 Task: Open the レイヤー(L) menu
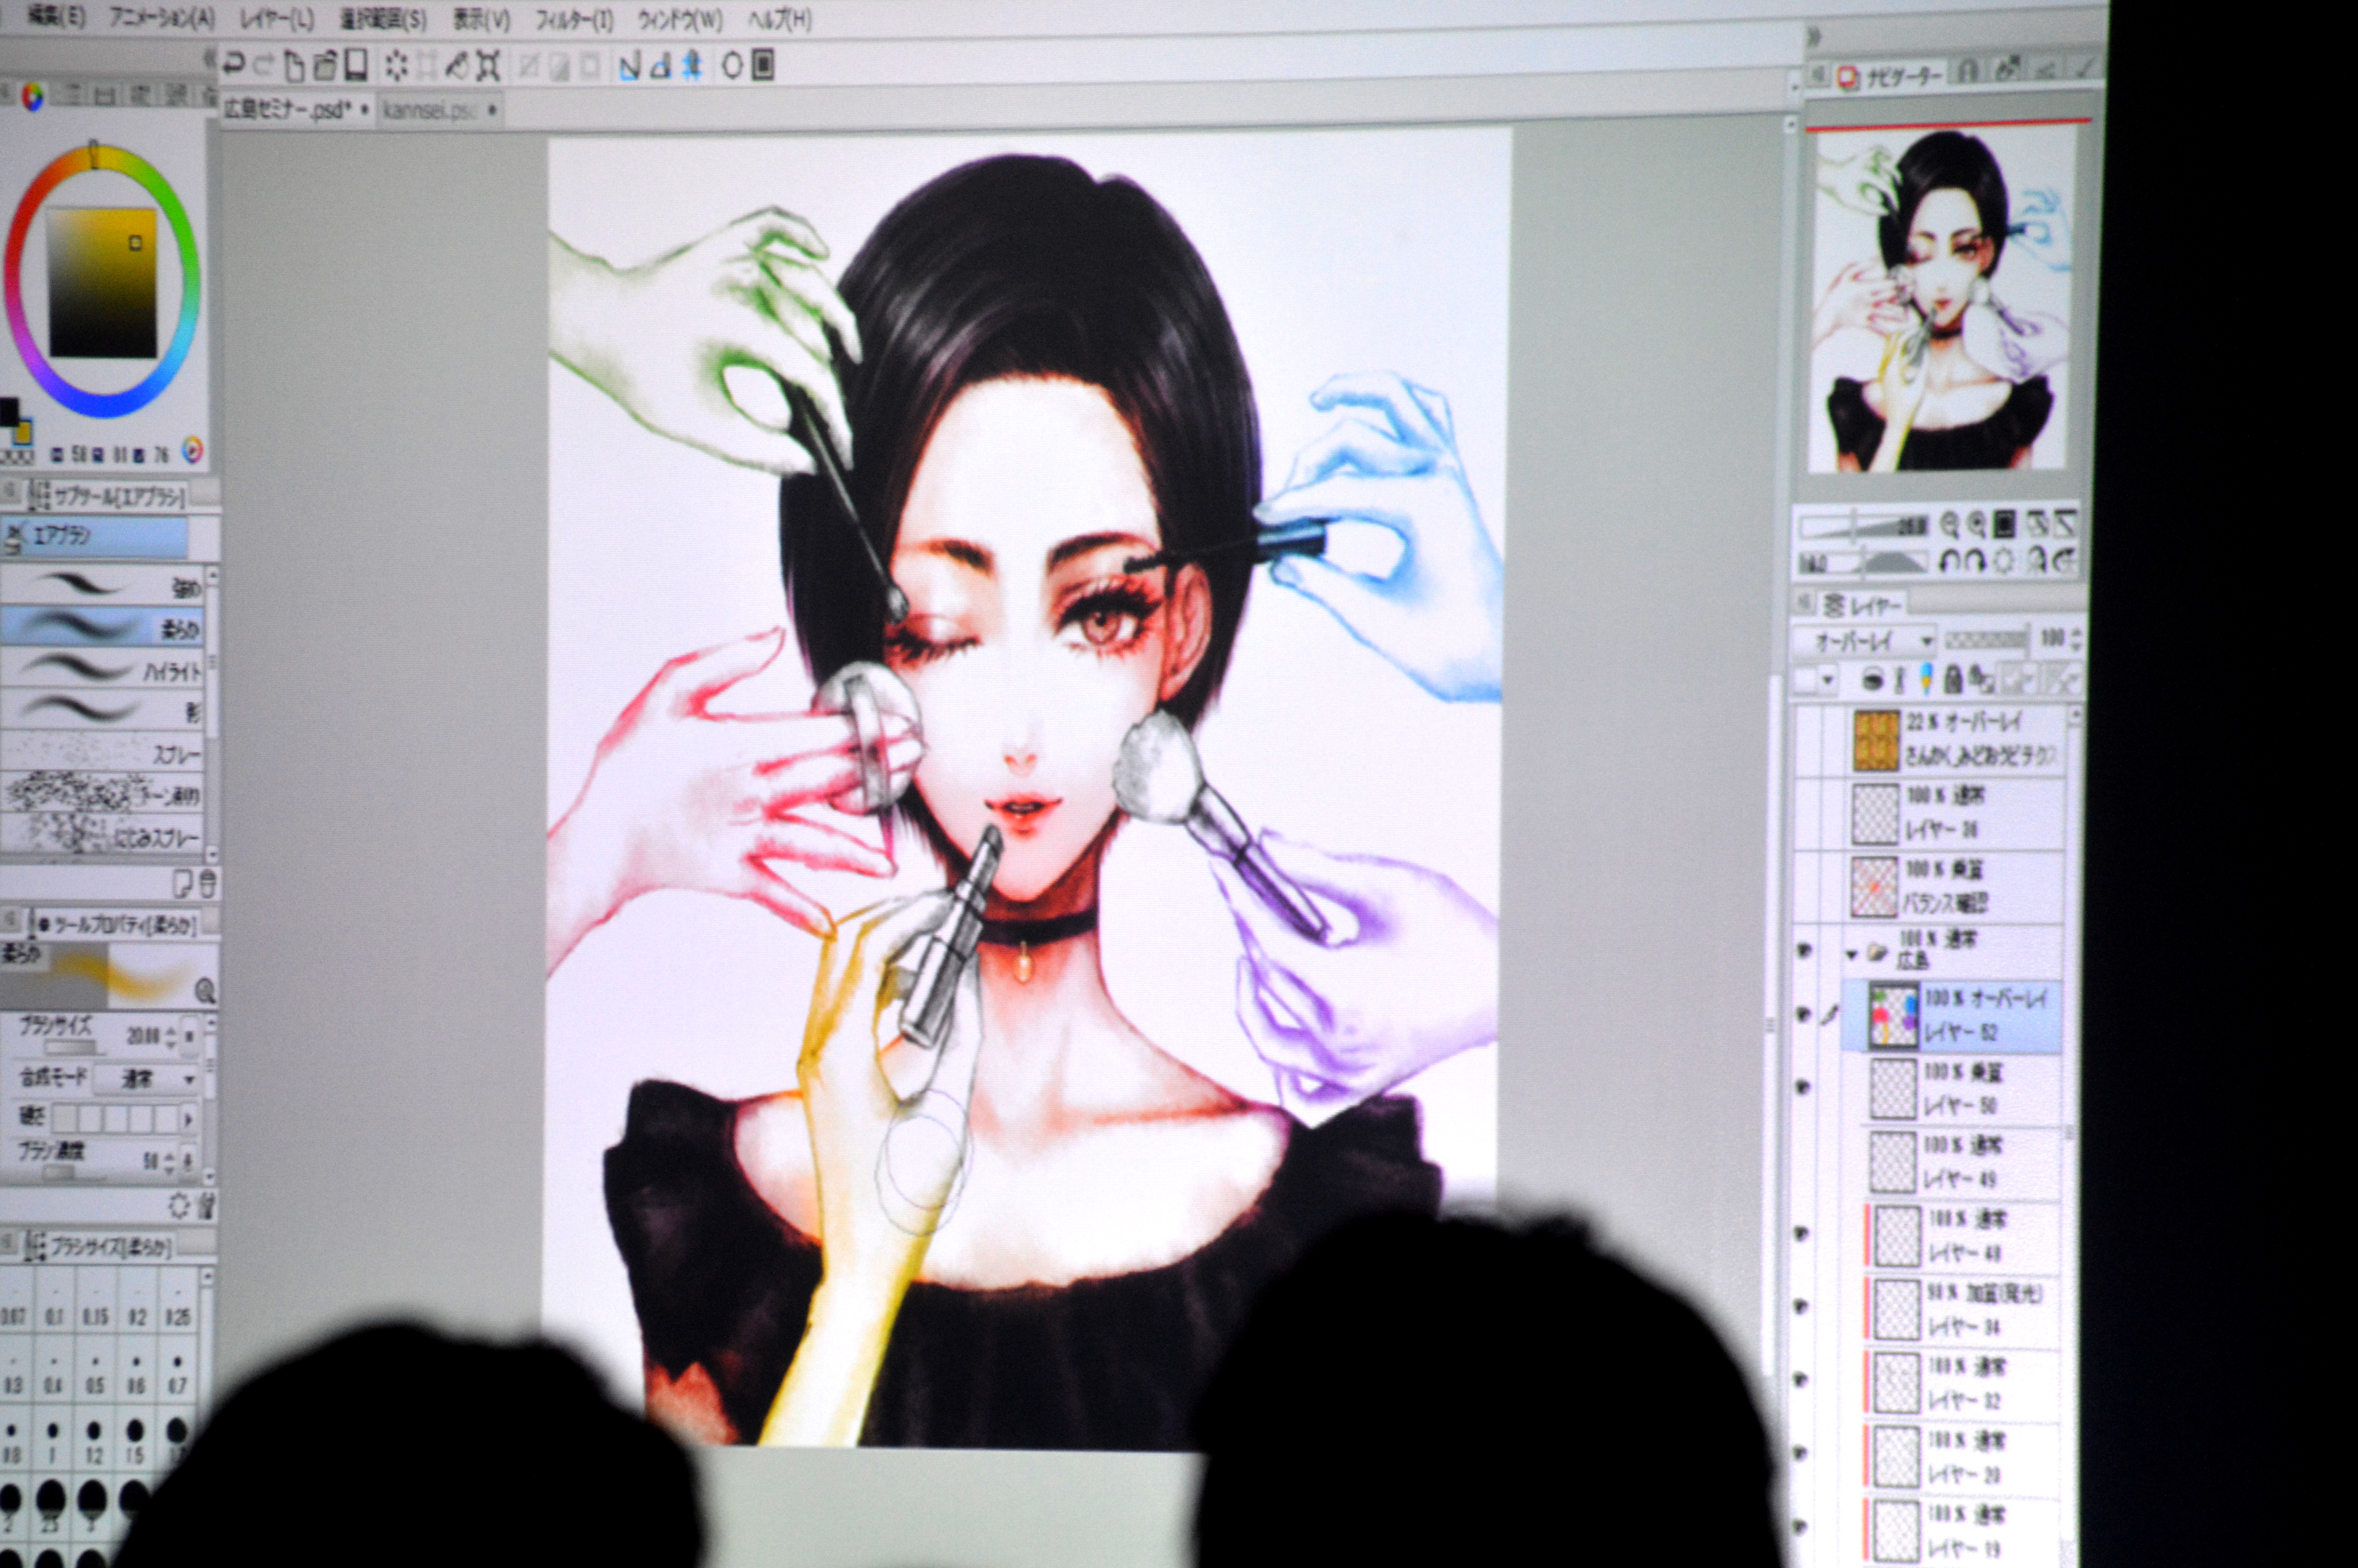coord(277,19)
